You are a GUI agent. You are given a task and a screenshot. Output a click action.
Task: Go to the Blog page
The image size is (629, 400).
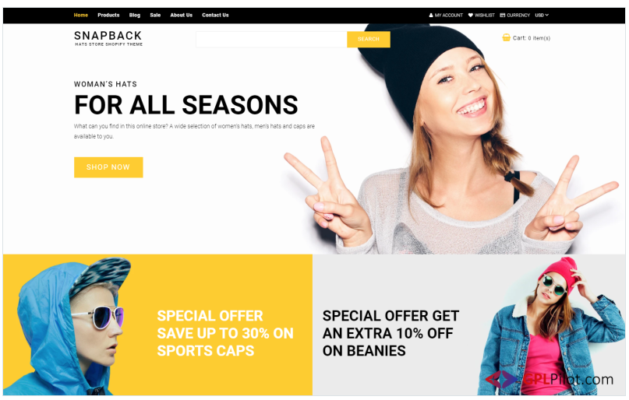pyautogui.click(x=135, y=16)
